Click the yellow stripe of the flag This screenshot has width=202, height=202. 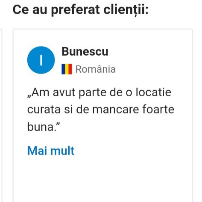[67, 69]
